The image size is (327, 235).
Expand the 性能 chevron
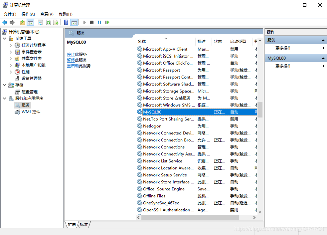click(11, 72)
